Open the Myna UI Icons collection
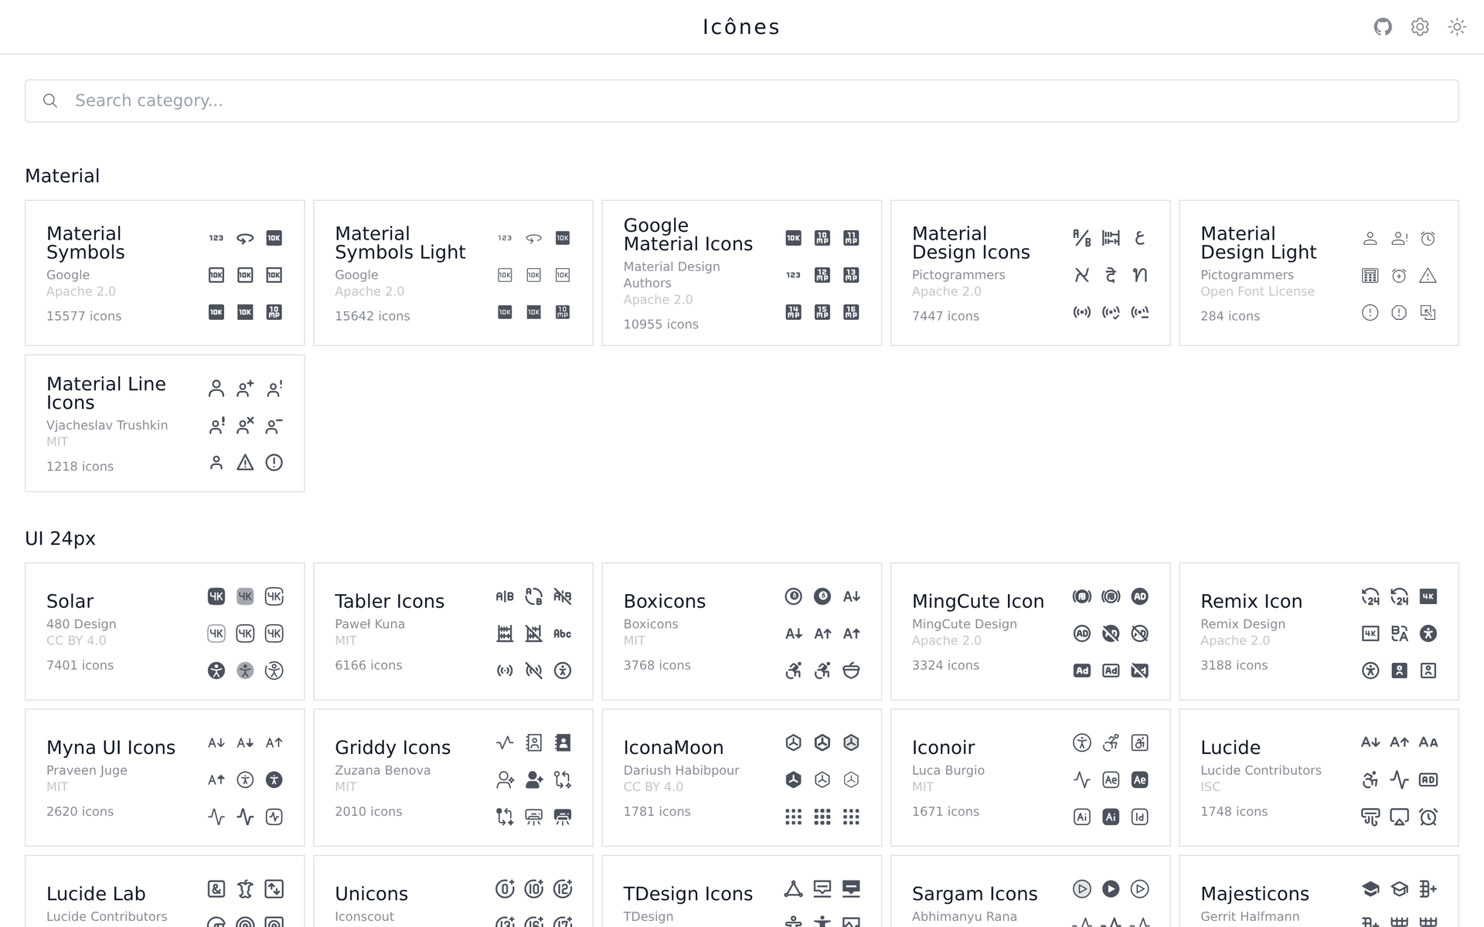 165,778
